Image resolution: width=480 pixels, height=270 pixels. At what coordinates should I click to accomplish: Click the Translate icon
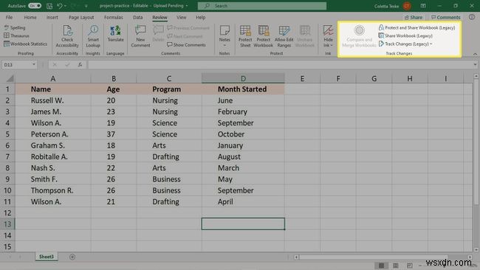[115, 30]
